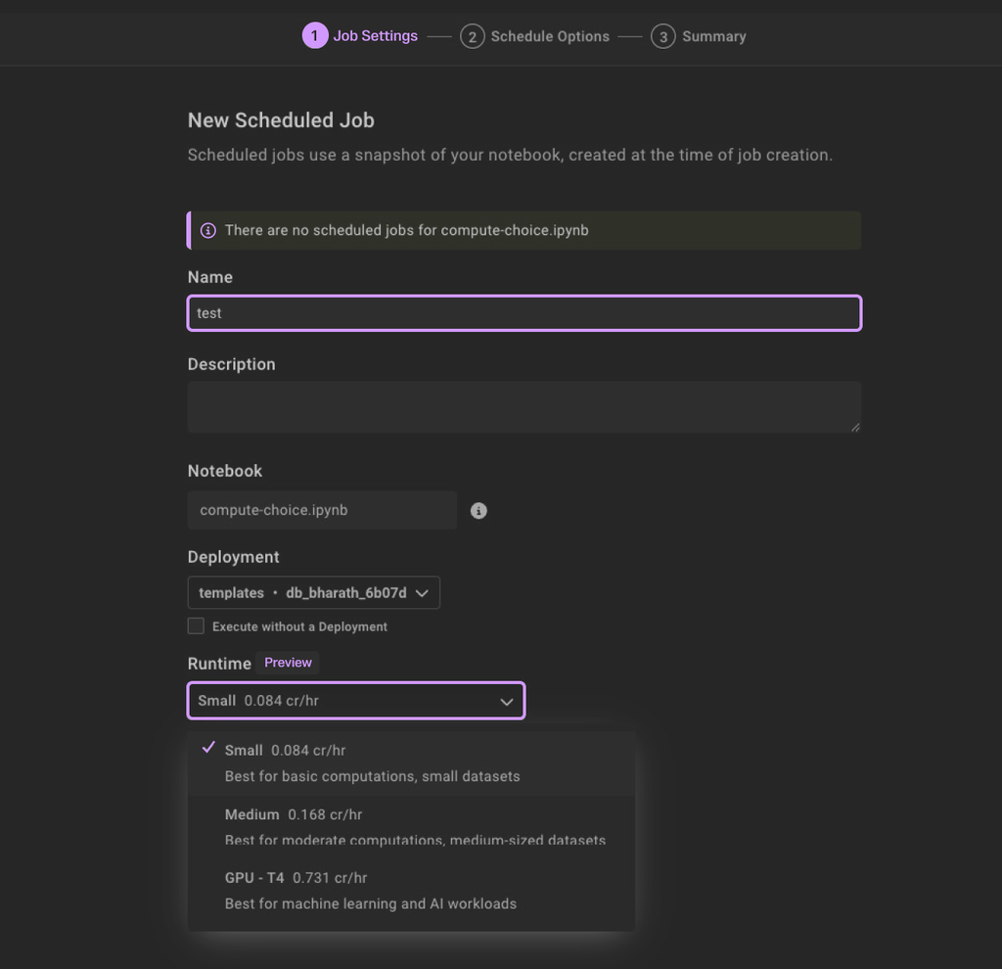Click the Runtime dropdown chevron arrow
1002x969 pixels.
tap(506, 702)
